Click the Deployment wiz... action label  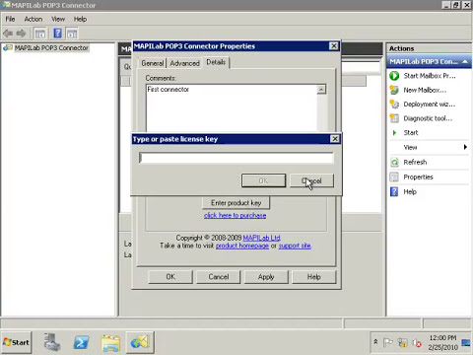(430, 105)
